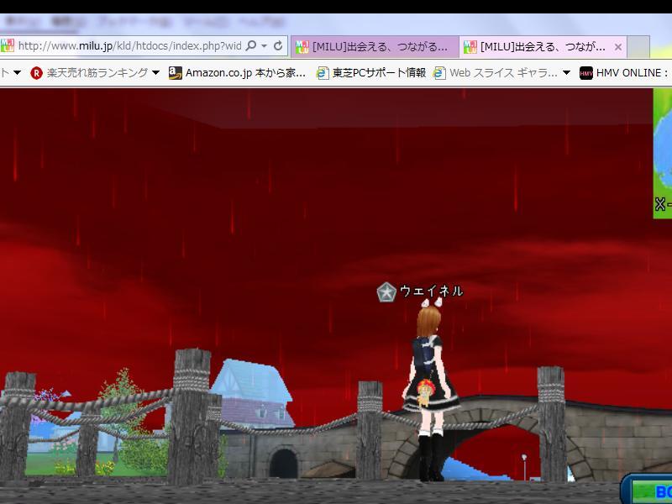Image resolution: width=672 pixels, height=504 pixels.
Task: Click the milu.jp URL address field
Action: pyautogui.click(x=126, y=46)
